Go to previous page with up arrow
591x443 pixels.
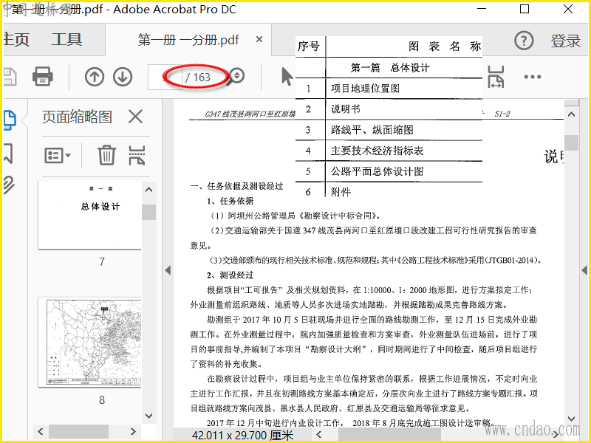[95, 77]
